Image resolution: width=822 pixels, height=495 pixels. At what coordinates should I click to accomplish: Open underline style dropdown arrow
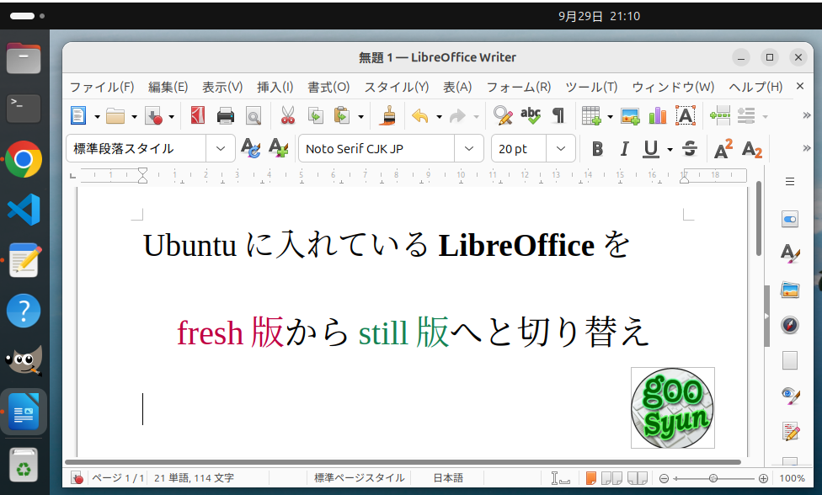tap(670, 150)
